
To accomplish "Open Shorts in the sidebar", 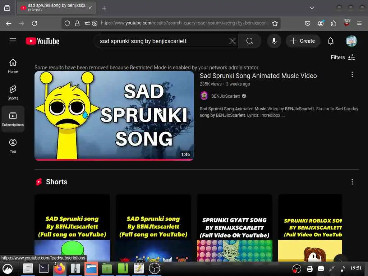I will coord(13,93).
